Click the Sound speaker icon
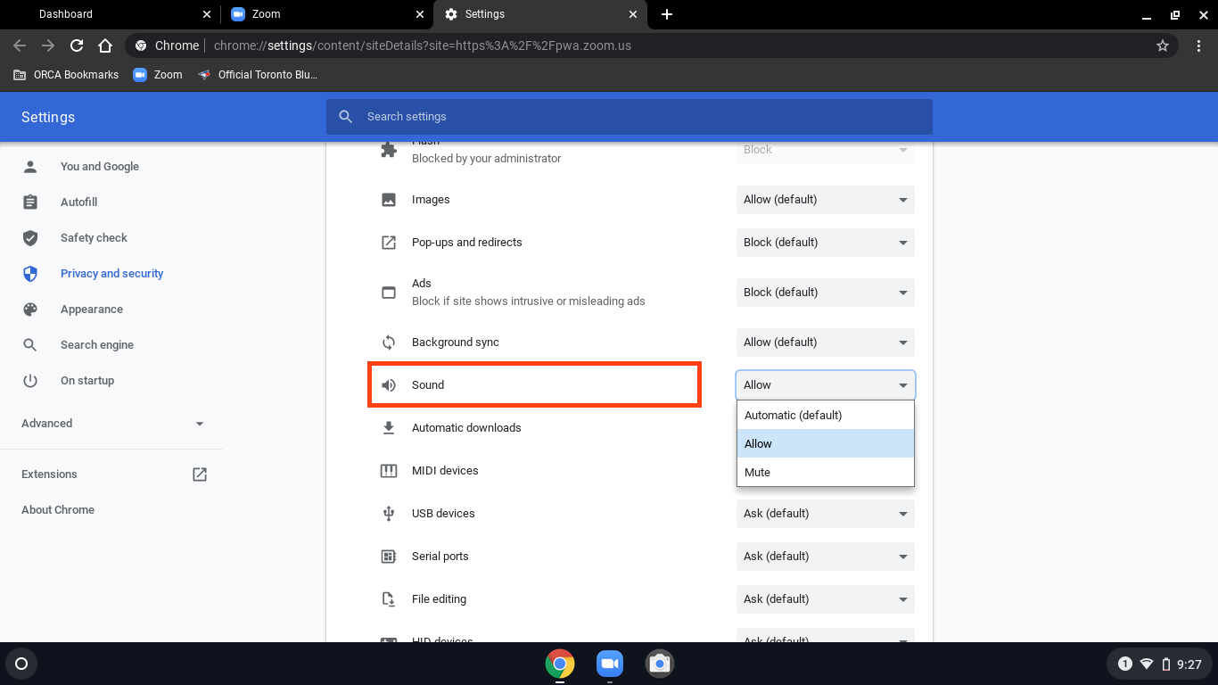The image size is (1218, 685). click(389, 385)
